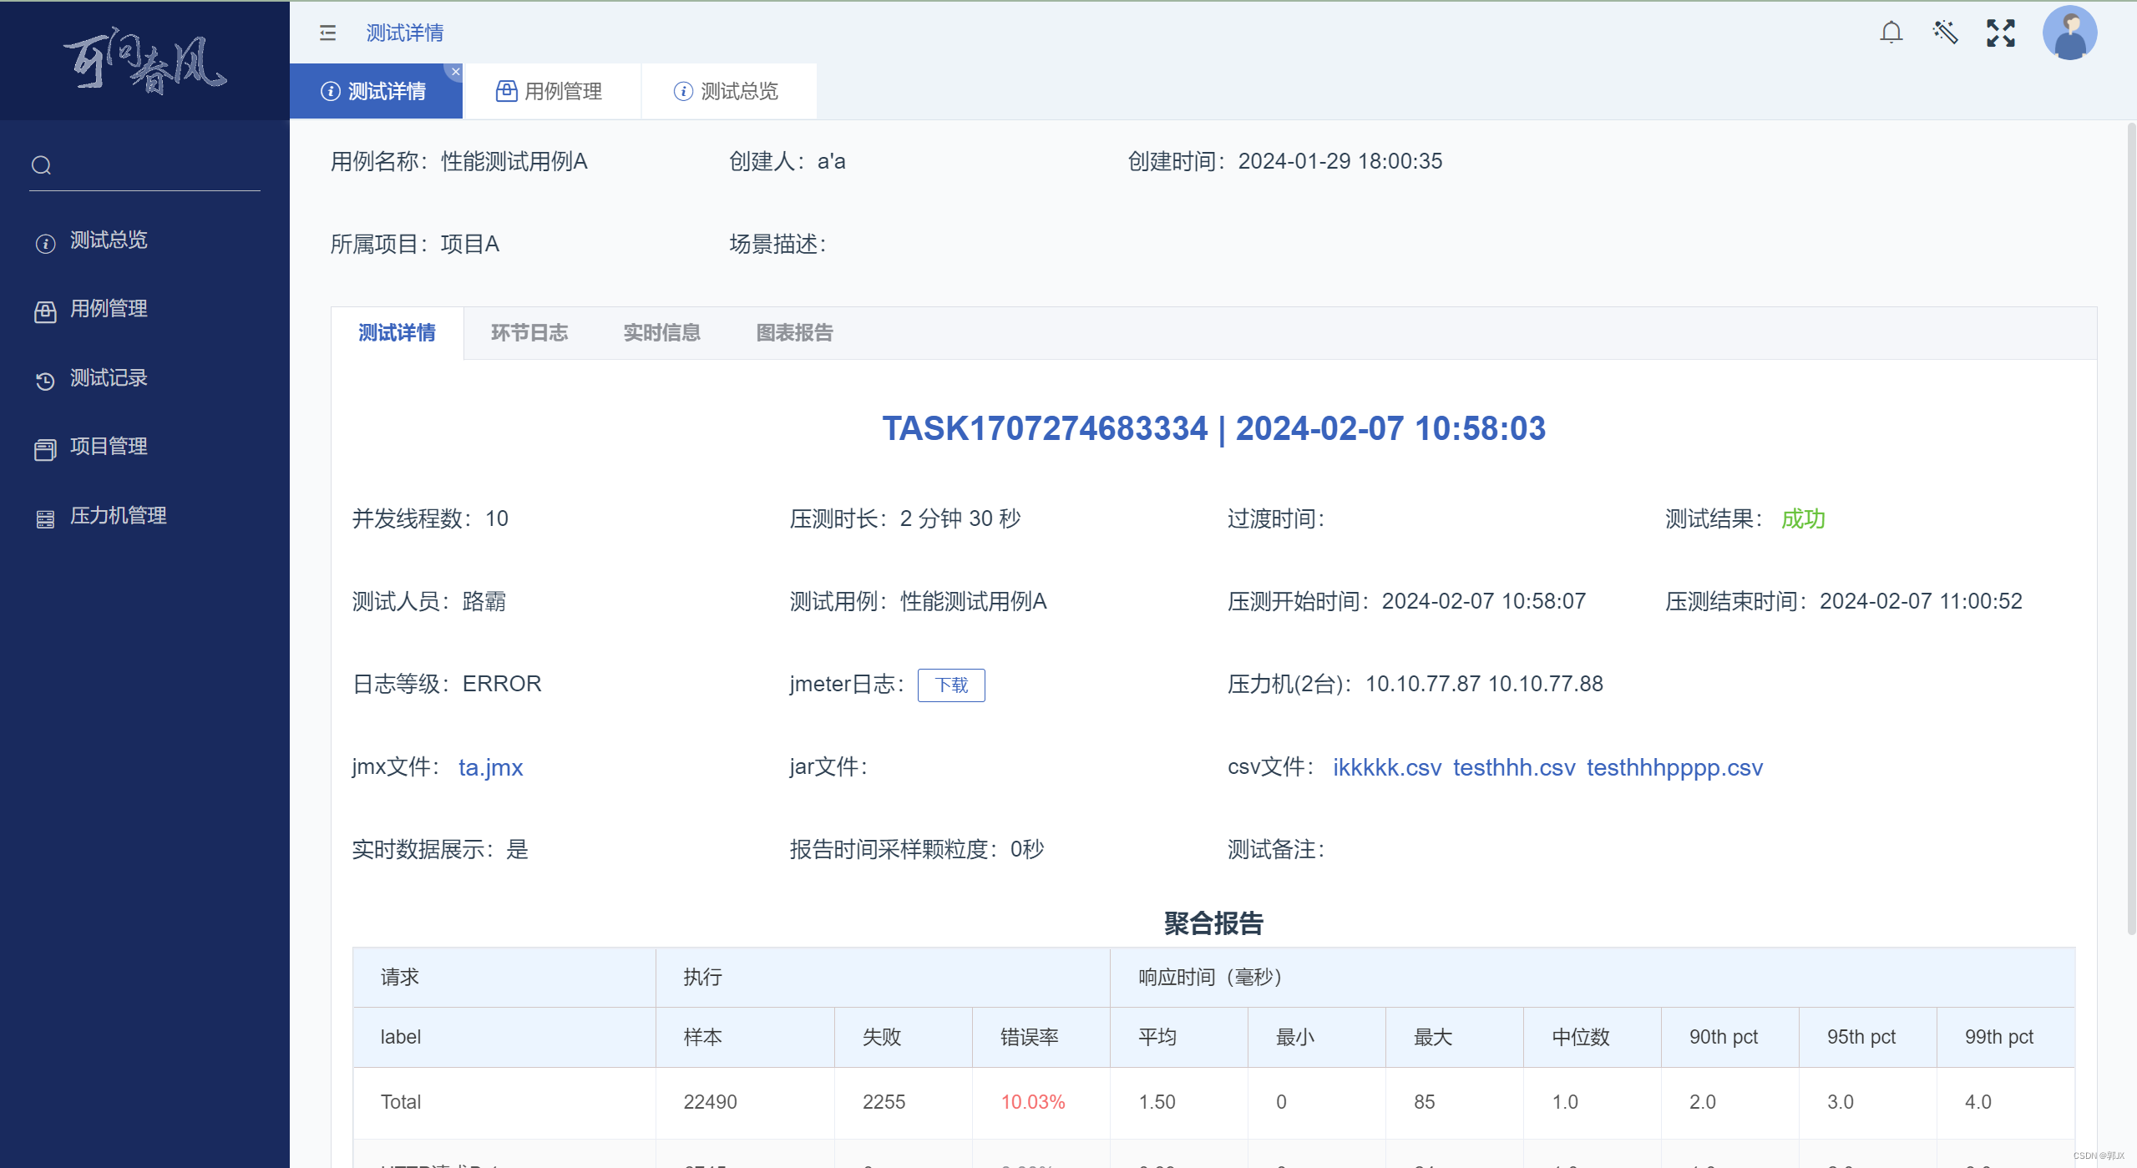Click the 测试详情 breadcrumb title
The image size is (2137, 1168).
pos(405,33)
